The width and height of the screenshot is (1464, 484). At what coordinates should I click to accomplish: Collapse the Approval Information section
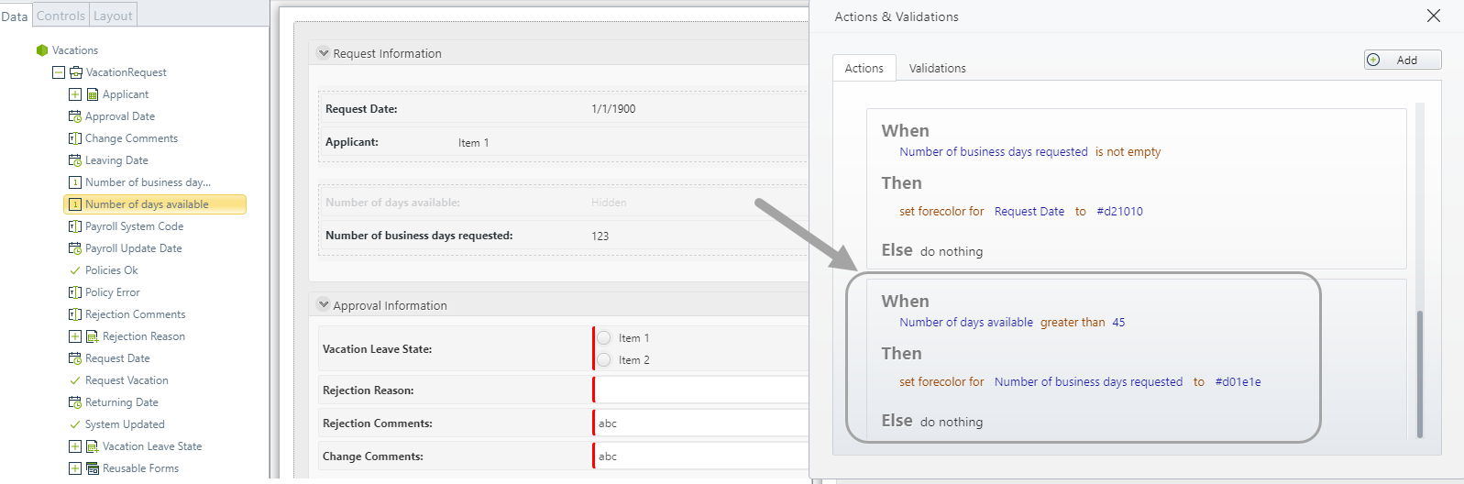coord(324,304)
